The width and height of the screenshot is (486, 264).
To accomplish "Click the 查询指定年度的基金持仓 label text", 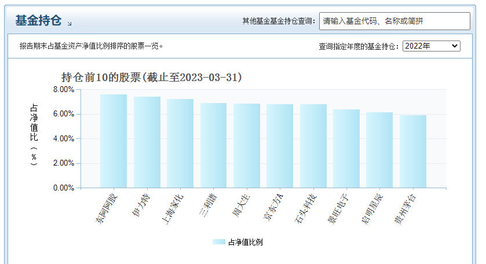I will (x=359, y=46).
